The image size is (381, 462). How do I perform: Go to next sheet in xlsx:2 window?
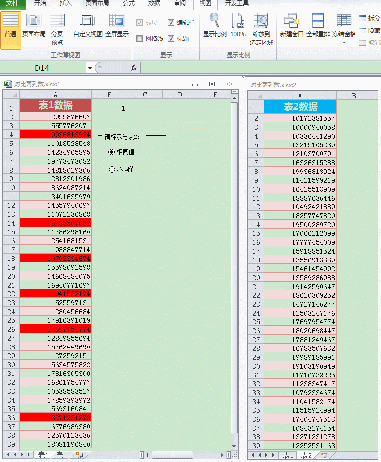click(266, 455)
